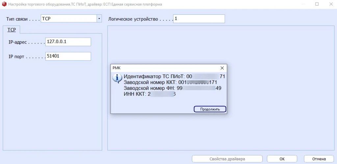Switch to the TCP tab
The width and height of the screenshot is (337, 164).
tap(12, 30)
